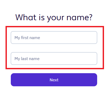Activate the upper name entry field
The image size is (109, 96).
(54, 38)
